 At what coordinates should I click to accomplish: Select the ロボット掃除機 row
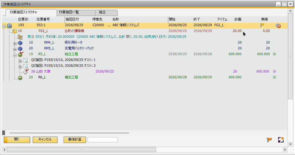[x=145, y=31]
